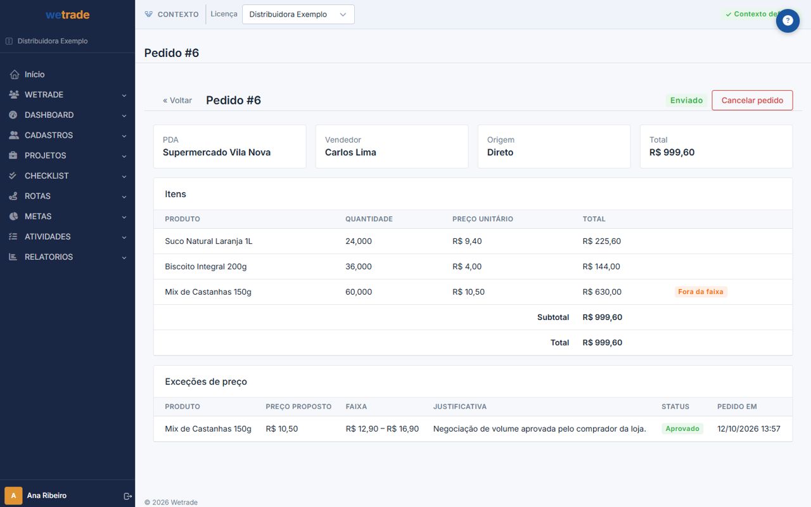811x507 pixels.
Task: Click the CHECKLIST double-check icon
Action: coord(14,176)
